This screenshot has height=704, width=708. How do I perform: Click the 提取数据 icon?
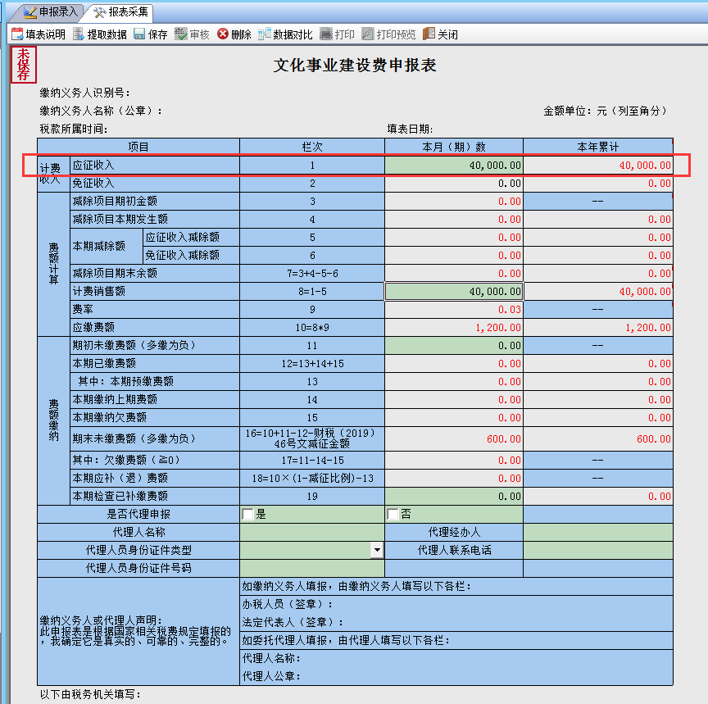(x=79, y=34)
